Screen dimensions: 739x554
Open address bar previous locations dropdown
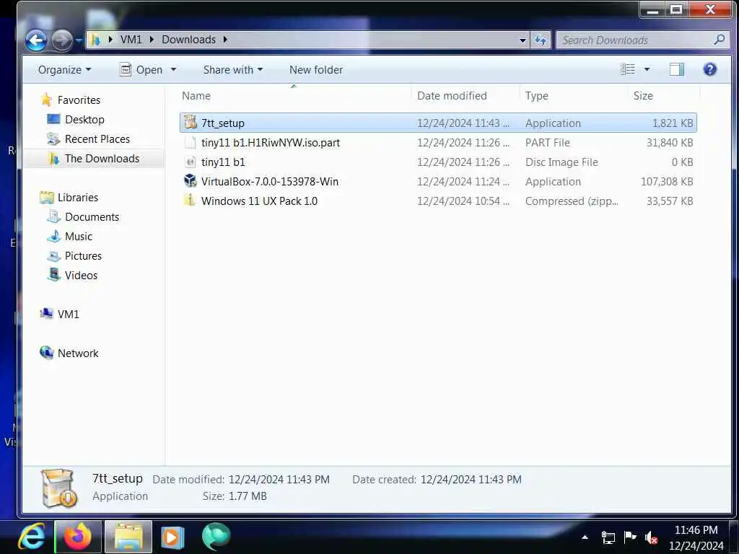pyautogui.click(x=522, y=40)
